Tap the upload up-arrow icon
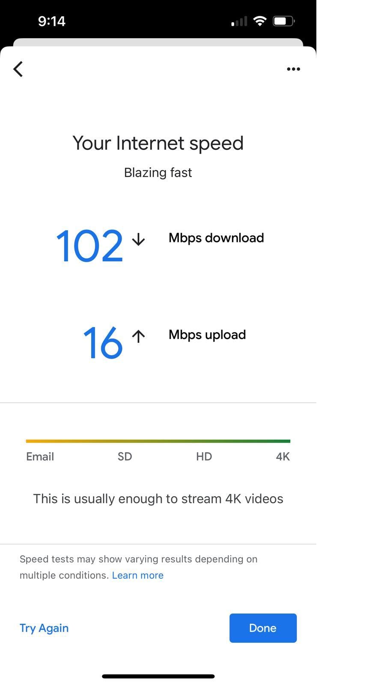 [138, 336]
